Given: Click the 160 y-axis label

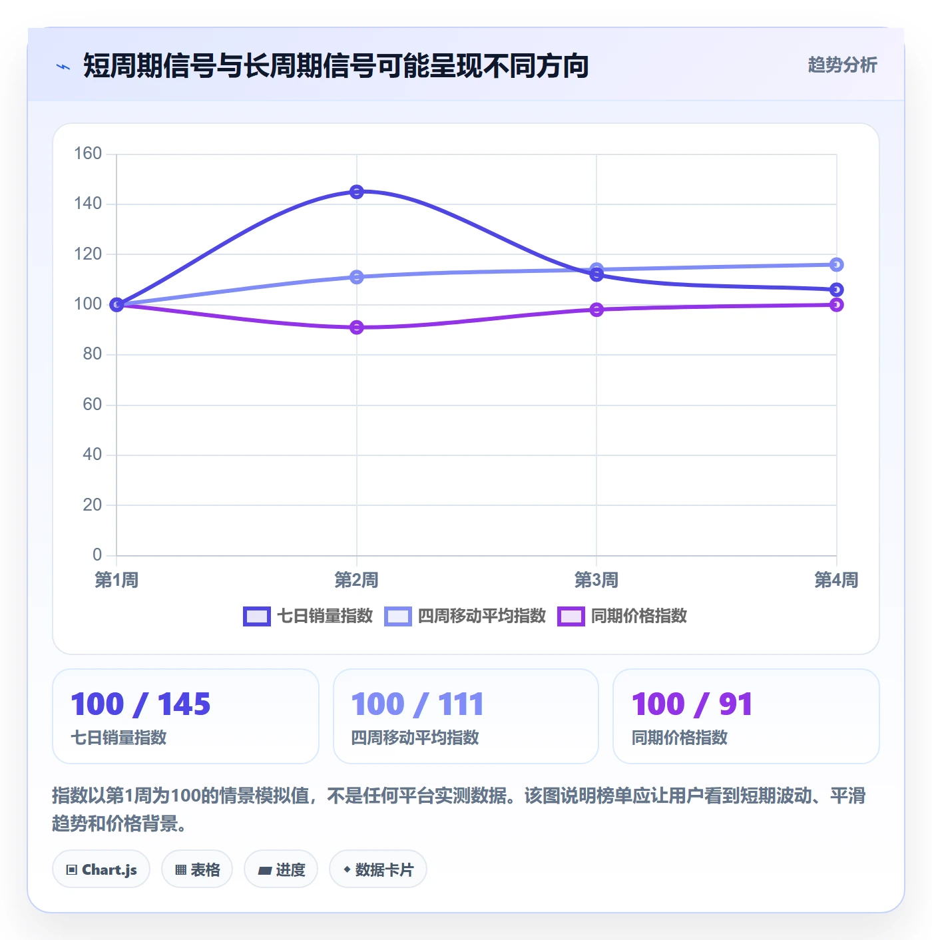Looking at the screenshot, I should pos(88,154).
